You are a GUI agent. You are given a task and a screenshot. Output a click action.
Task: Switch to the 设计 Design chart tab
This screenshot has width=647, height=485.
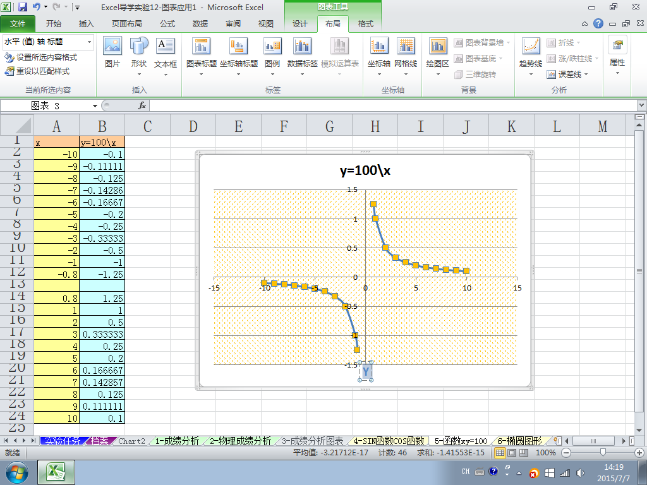pyautogui.click(x=300, y=24)
